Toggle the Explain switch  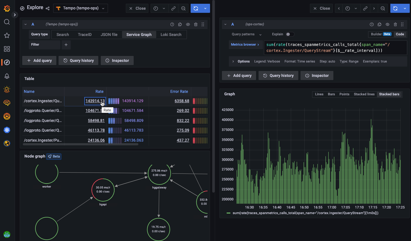pos(290,34)
